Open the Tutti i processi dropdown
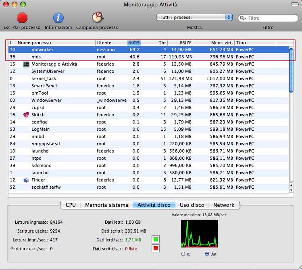This screenshot has height=270, width=302. (194, 17)
